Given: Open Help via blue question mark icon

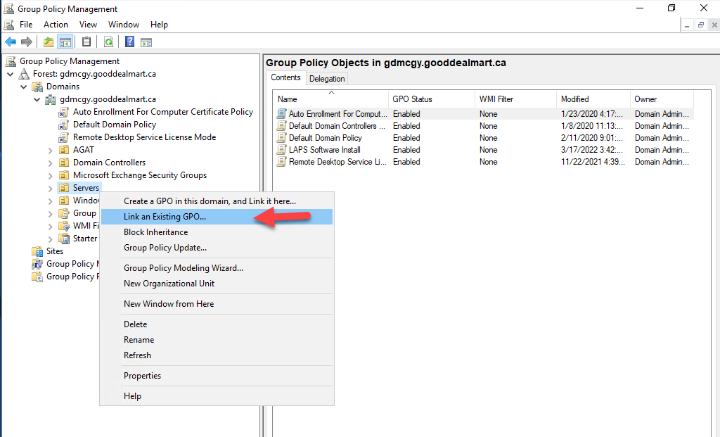Looking at the screenshot, I should (130, 42).
